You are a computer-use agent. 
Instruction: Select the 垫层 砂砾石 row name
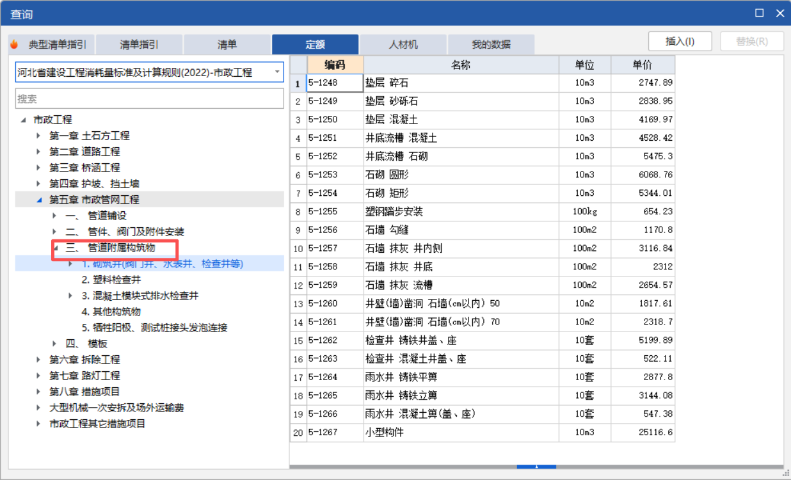point(461,101)
